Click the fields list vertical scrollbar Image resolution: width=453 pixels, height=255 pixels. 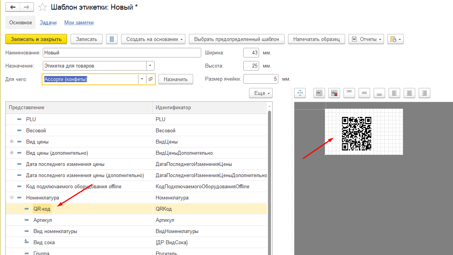tap(269, 179)
